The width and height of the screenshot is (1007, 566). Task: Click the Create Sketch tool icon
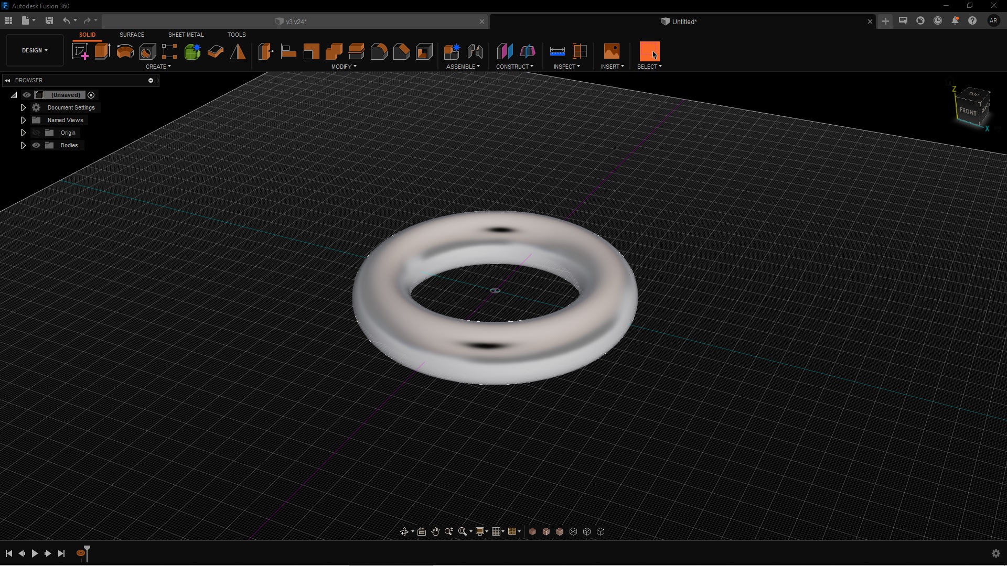click(80, 51)
